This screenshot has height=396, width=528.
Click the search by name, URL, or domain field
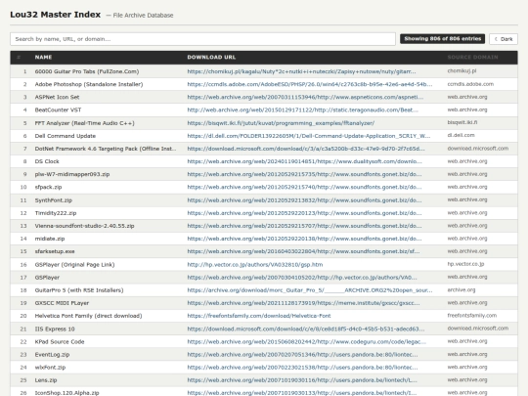click(202, 39)
